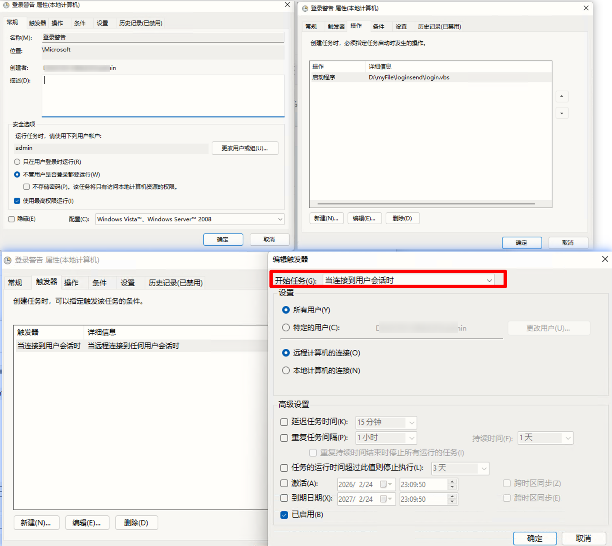Select the 特定的用户 option
The image size is (612, 546).
coord(286,328)
